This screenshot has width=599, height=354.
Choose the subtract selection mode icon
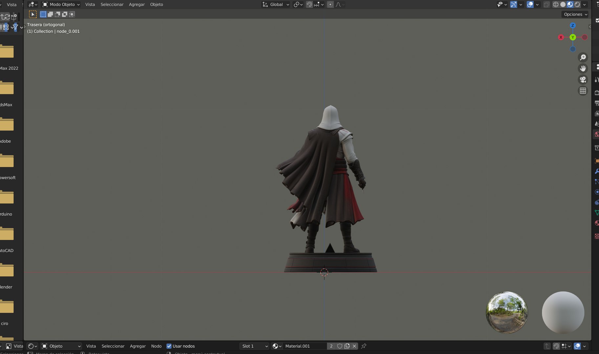click(x=57, y=14)
